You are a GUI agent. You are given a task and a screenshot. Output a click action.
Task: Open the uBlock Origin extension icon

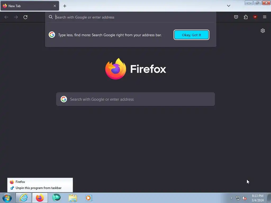pos(255,17)
